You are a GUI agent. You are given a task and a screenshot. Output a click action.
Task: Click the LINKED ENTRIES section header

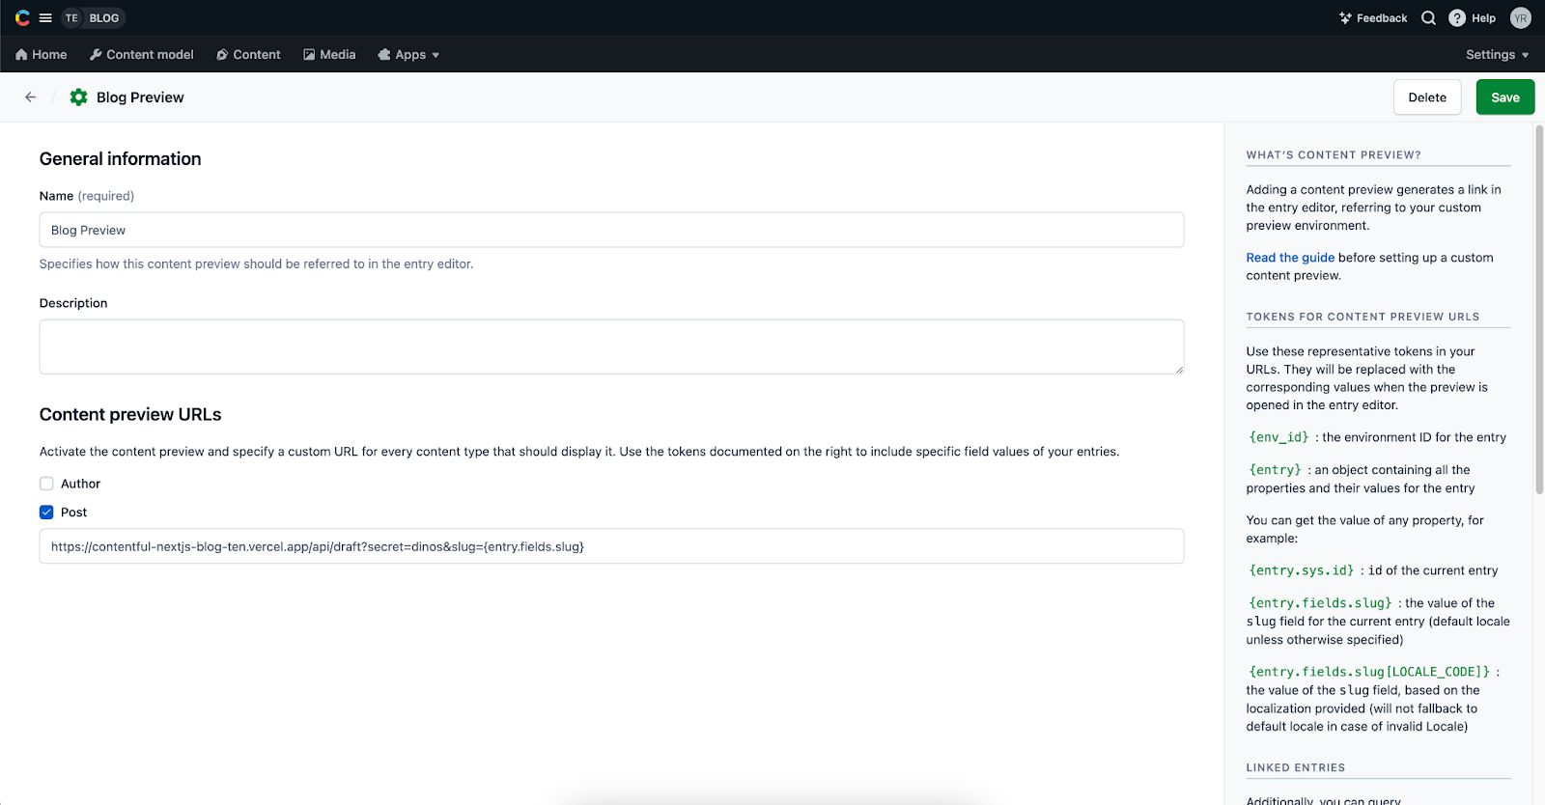coord(1296,767)
